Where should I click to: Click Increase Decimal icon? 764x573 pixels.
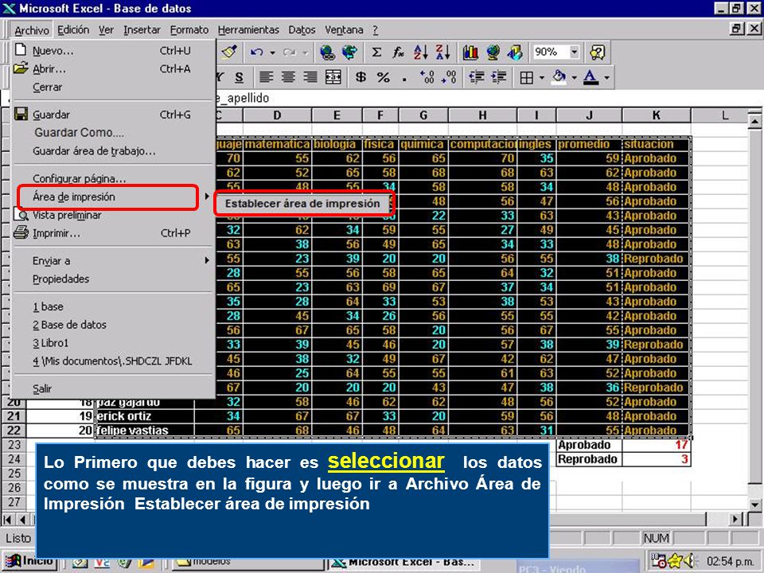pyautogui.click(x=427, y=77)
